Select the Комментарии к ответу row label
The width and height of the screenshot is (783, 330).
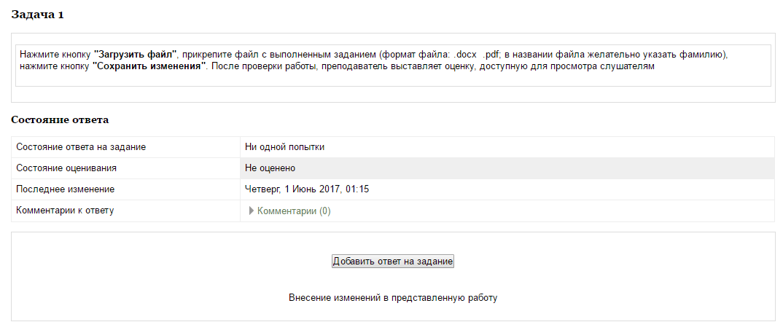click(x=65, y=211)
